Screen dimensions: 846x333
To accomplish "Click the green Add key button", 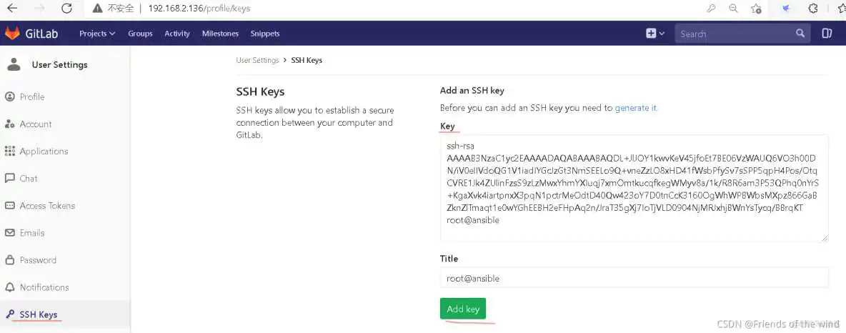I will click(x=462, y=309).
